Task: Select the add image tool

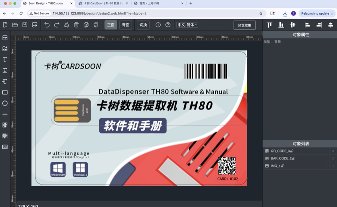Action: [x=5, y=49]
